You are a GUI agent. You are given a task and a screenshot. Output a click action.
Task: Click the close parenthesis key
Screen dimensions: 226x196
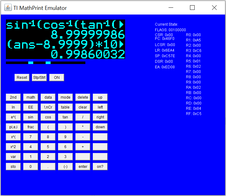click(x=66, y=127)
